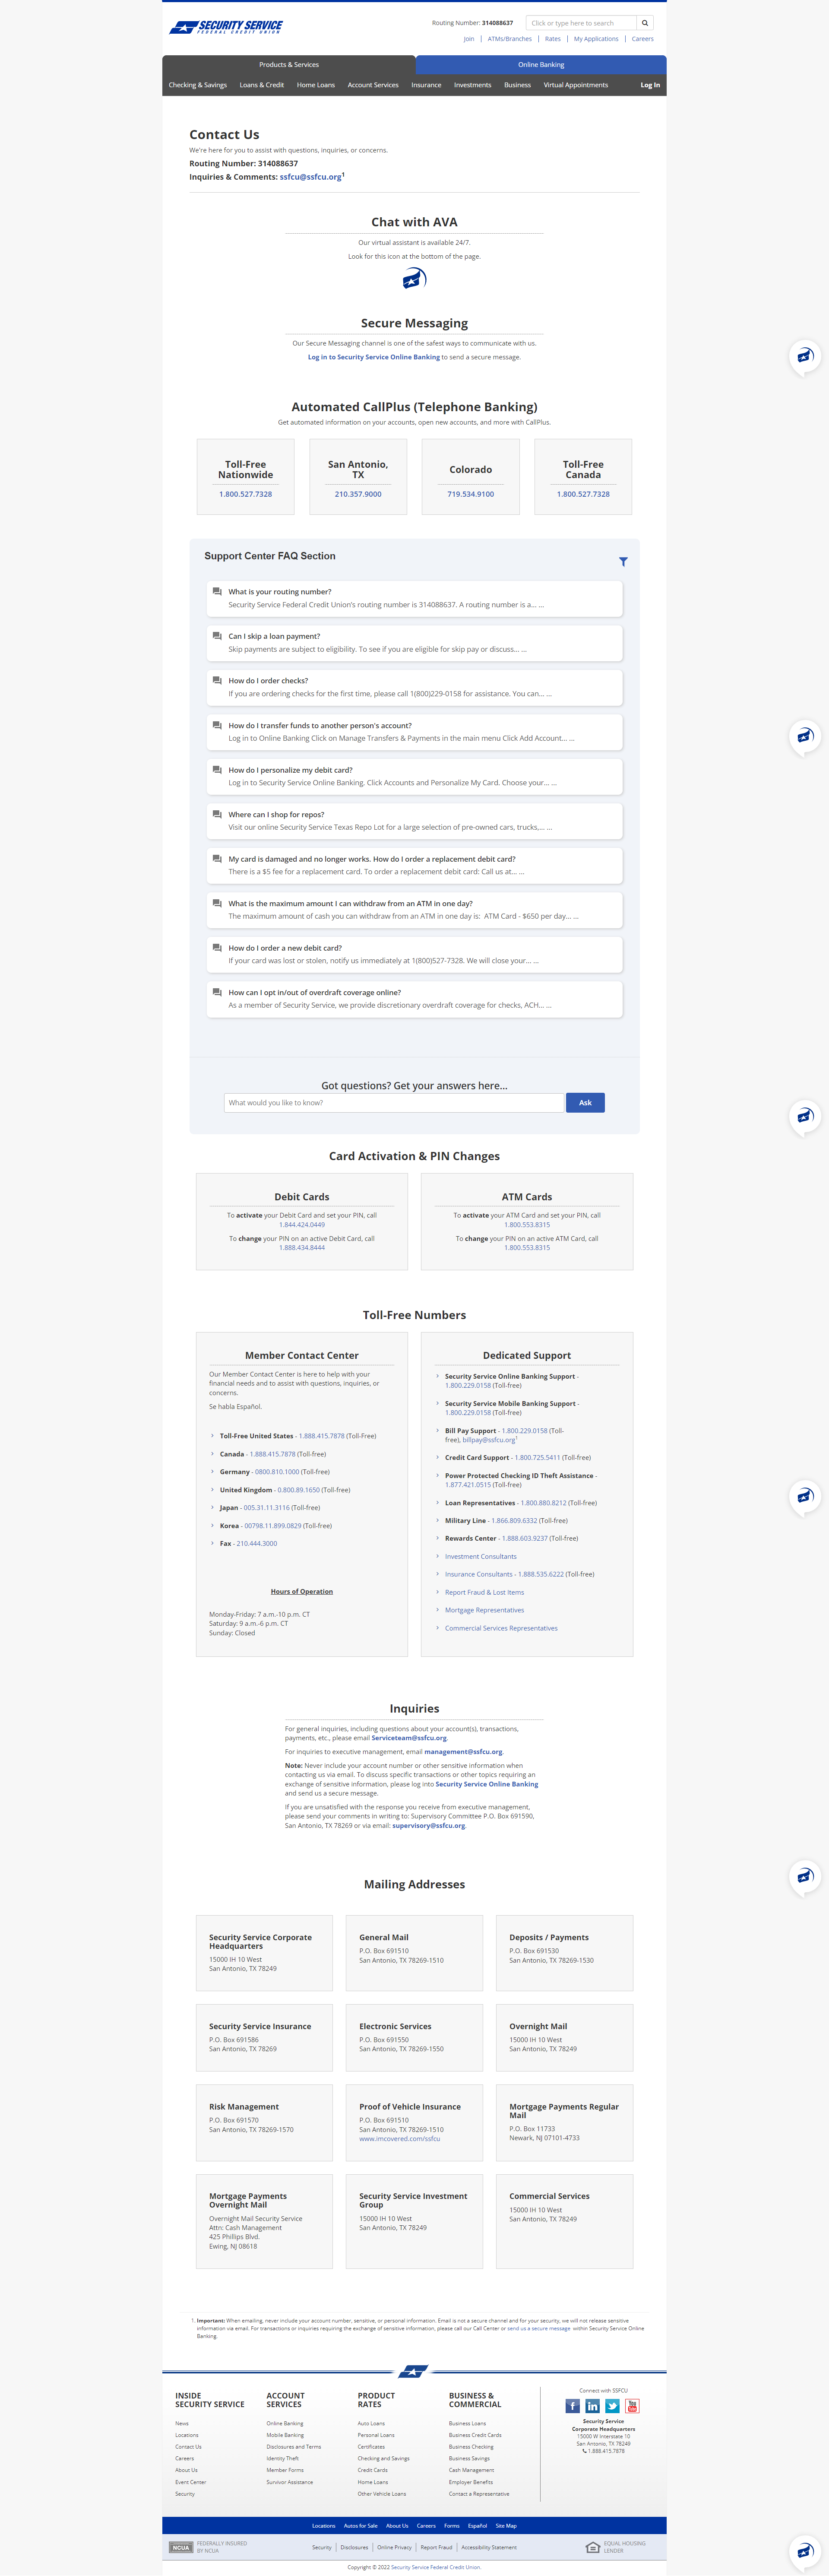The width and height of the screenshot is (829, 2576).
Task: Open ATMs/Branches link in header
Action: [x=510, y=39]
